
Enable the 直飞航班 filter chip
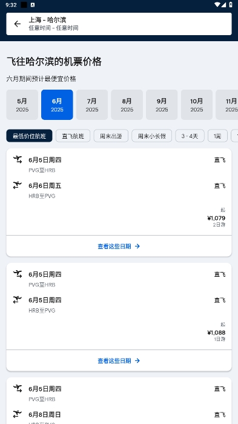(73, 136)
